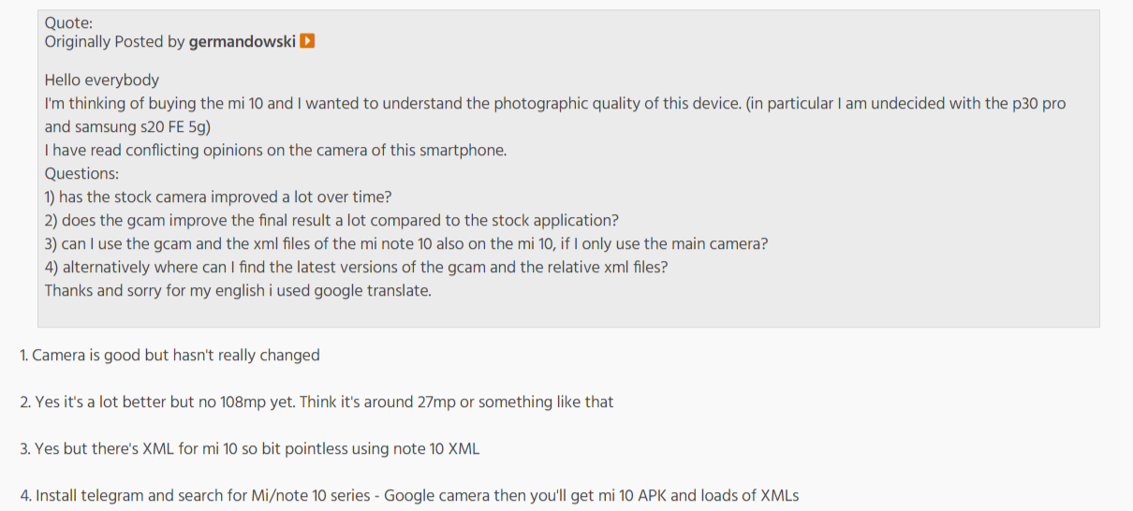Open original post via orange arrow icon
Image resolution: width=1133 pixels, height=511 pixels.
click(307, 41)
